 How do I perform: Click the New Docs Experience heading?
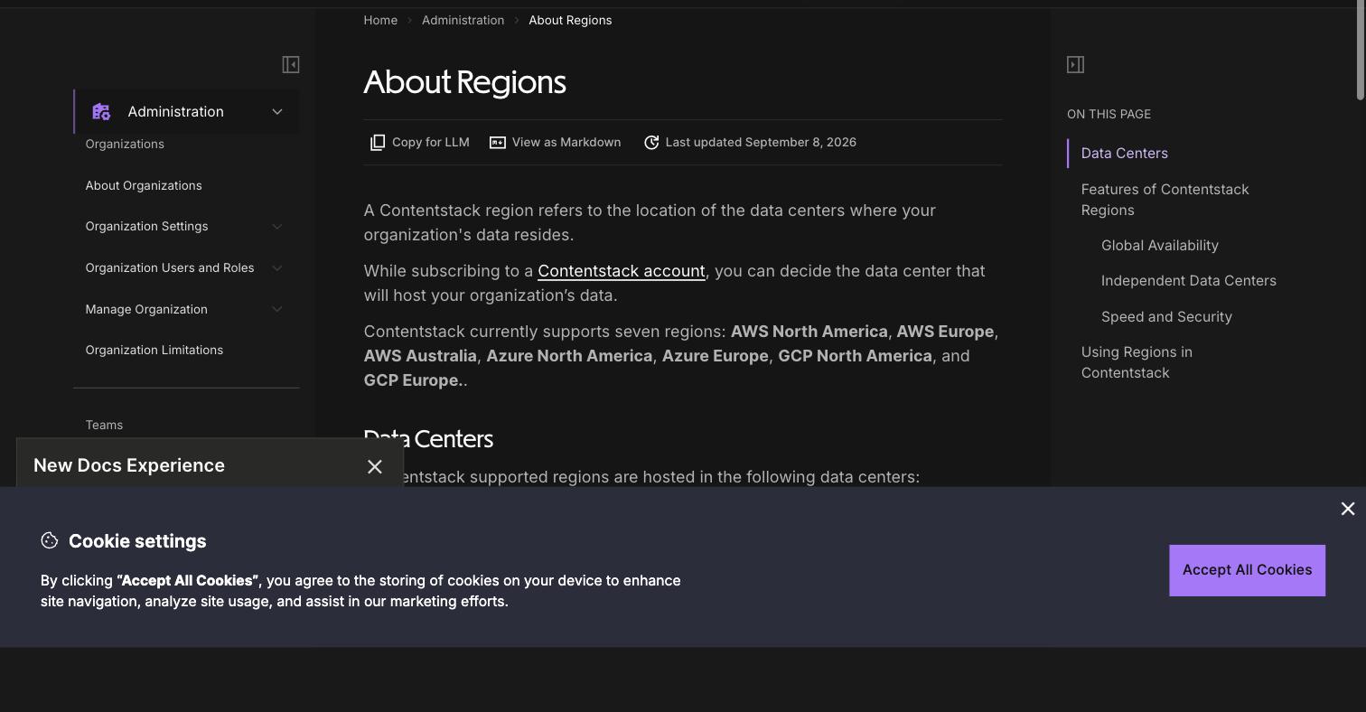[129, 465]
